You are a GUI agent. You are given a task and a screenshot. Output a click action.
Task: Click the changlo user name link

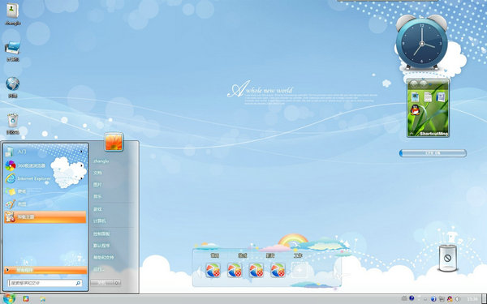(101, 161)
